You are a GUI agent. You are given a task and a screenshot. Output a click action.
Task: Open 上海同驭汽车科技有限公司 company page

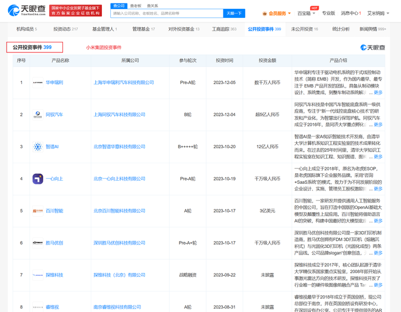pos(119,115)
